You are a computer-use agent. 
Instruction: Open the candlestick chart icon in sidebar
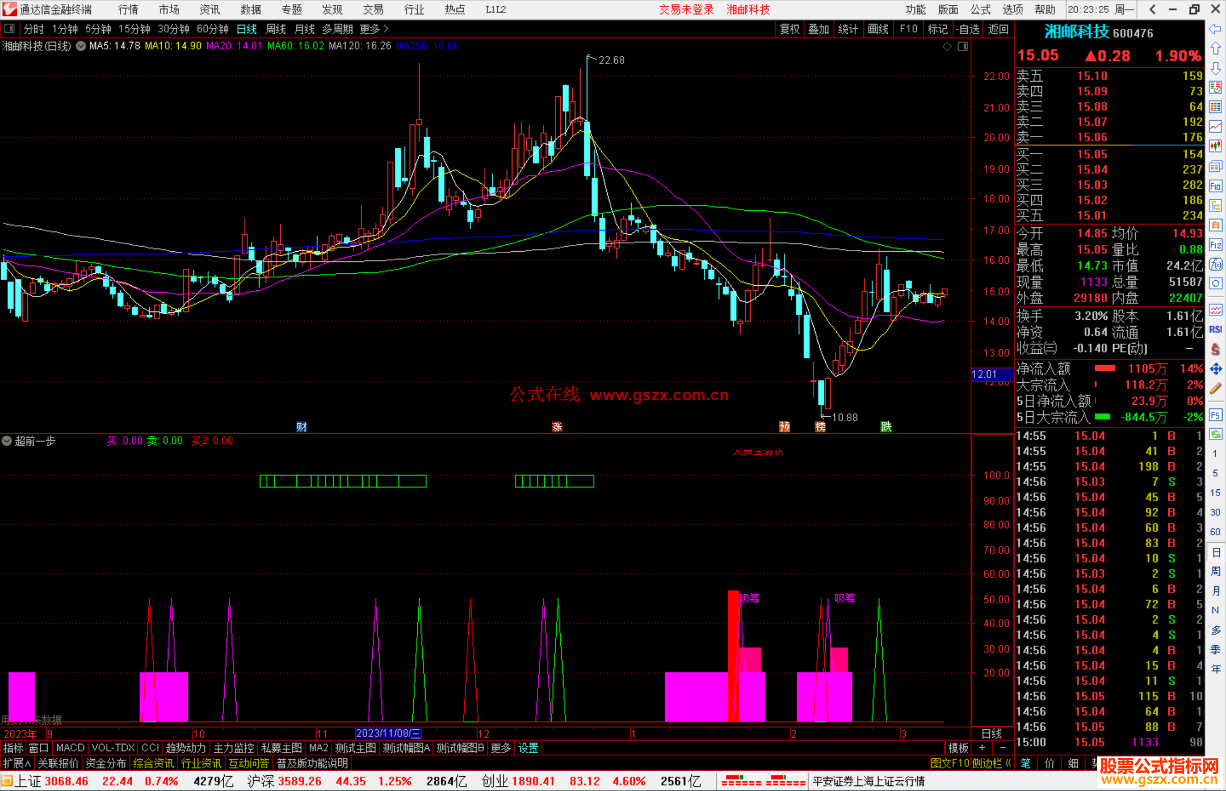point(1215,146)
